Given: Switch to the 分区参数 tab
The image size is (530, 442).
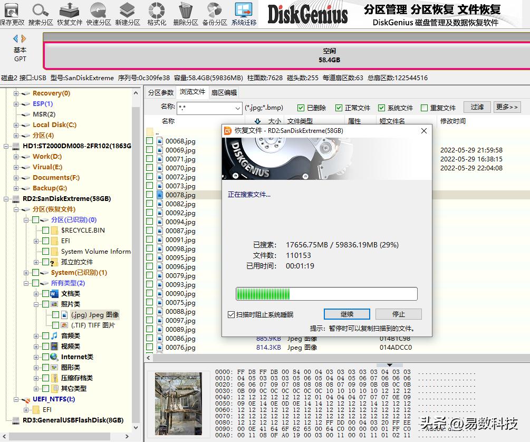Looking at the screenshot, I should [160, 92].
